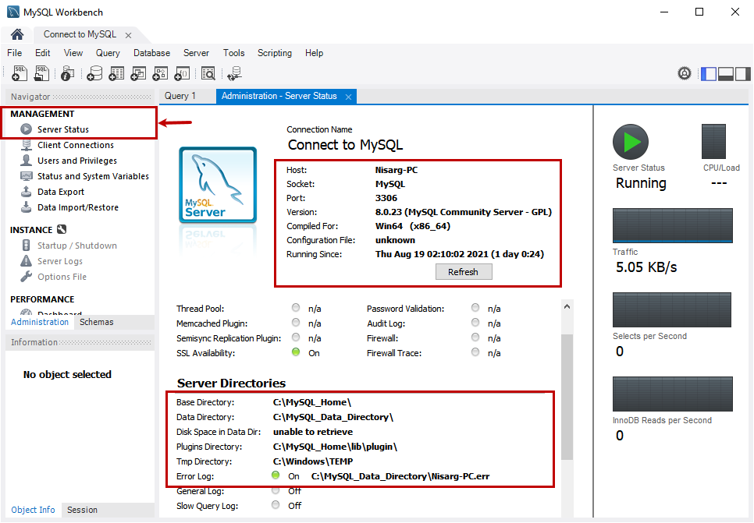
Task: Create new function toolbar icon
Action: coord(182,73)
